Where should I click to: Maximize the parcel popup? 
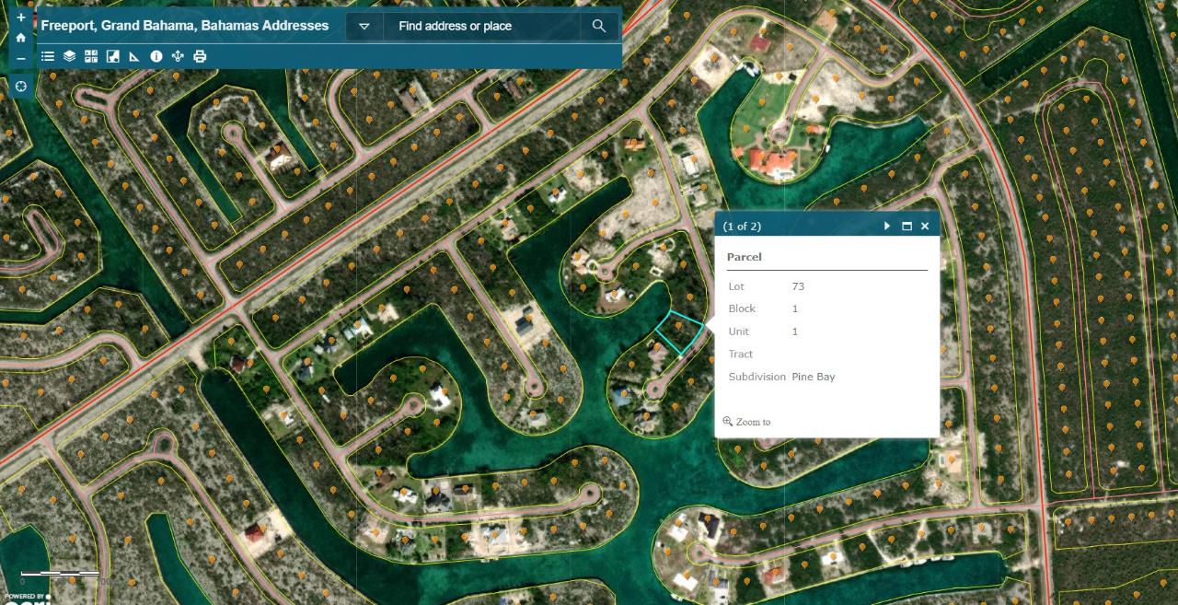[x=907, y=226]
